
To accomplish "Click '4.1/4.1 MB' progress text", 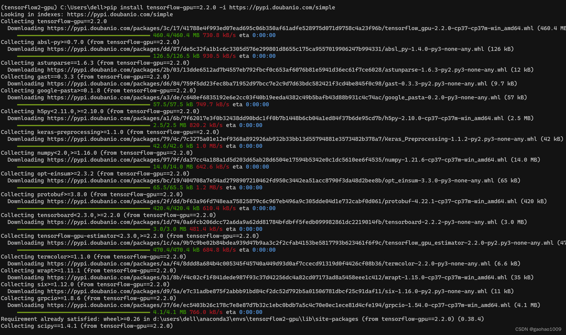I will tap(170, 312).
